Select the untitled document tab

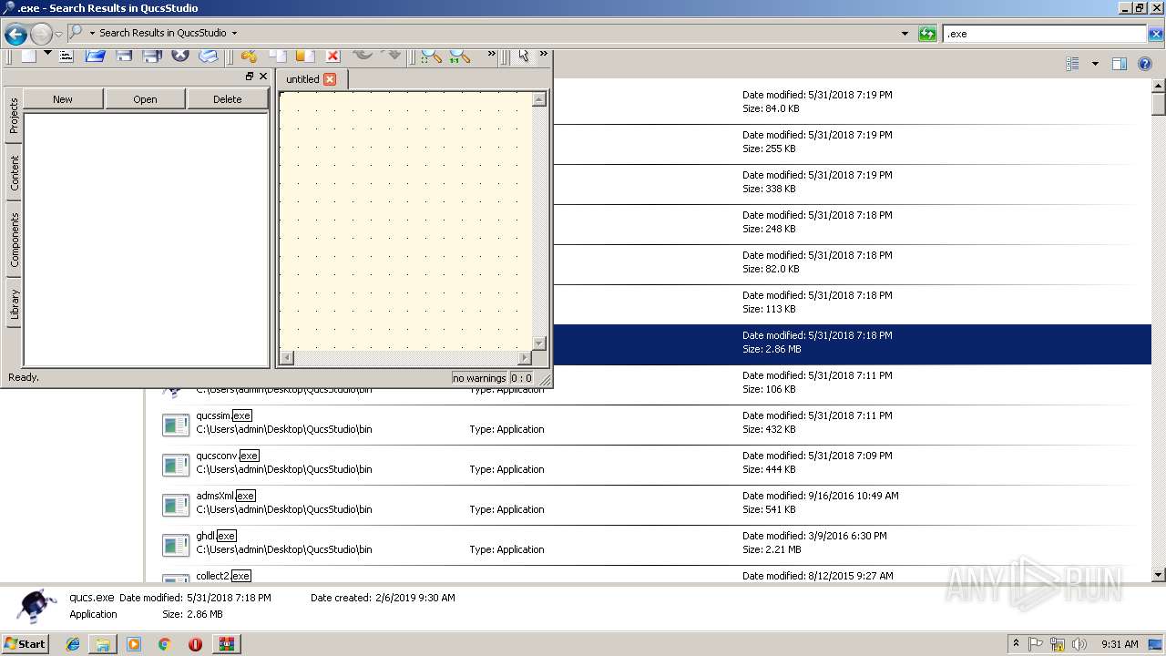click(x=312, y=79)
